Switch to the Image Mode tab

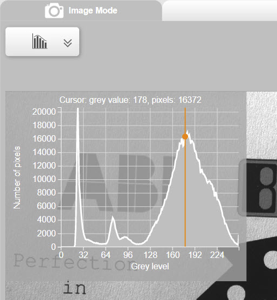click(81, 11)
